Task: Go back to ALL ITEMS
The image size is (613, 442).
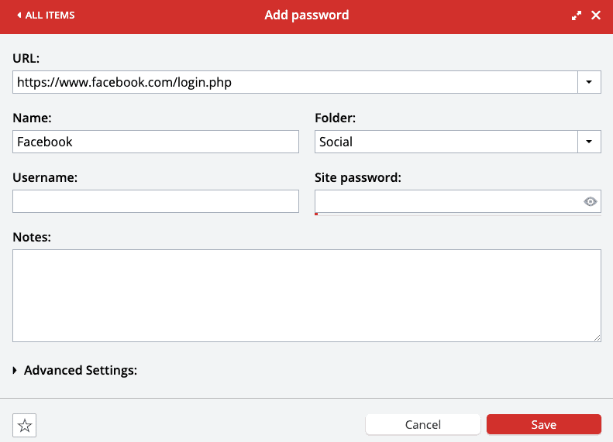Action: coord(46,15)
